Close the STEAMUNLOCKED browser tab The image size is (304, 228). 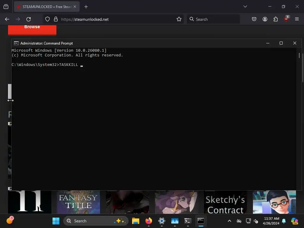click(x=75, y=7)
